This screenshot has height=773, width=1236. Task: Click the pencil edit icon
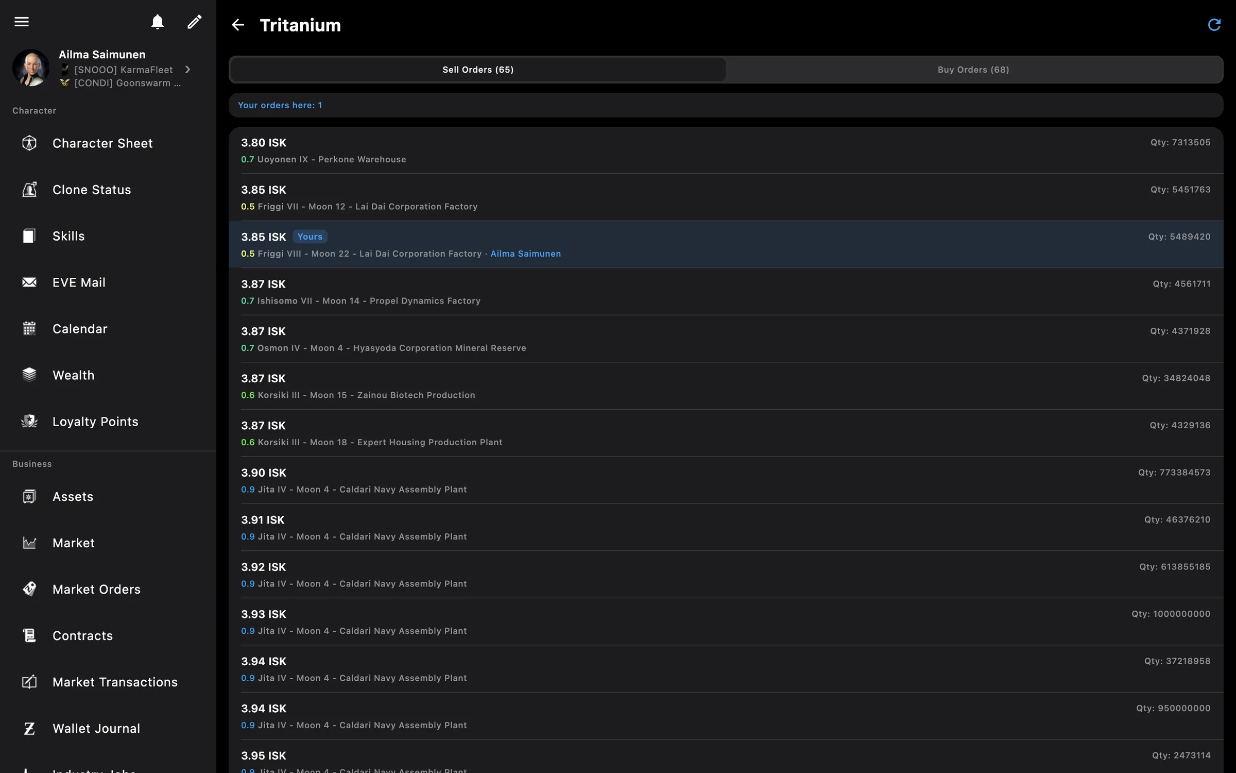click(194, 22)
